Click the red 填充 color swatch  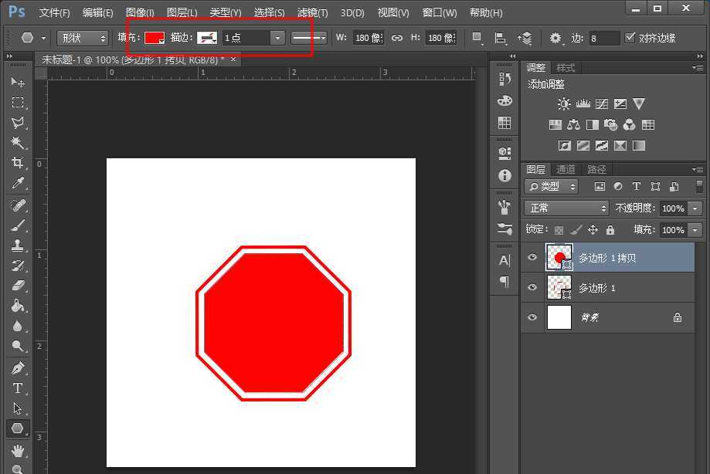tap(154, 38)
